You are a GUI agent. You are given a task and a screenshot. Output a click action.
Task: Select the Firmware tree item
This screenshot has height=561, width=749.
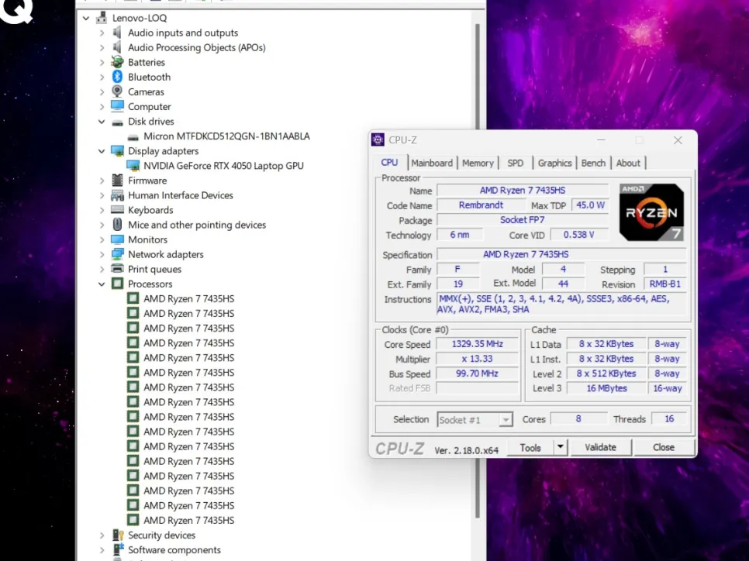147,181
